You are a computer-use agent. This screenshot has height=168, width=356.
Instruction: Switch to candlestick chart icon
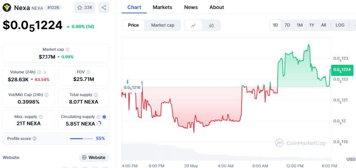(x=211, y=25)
